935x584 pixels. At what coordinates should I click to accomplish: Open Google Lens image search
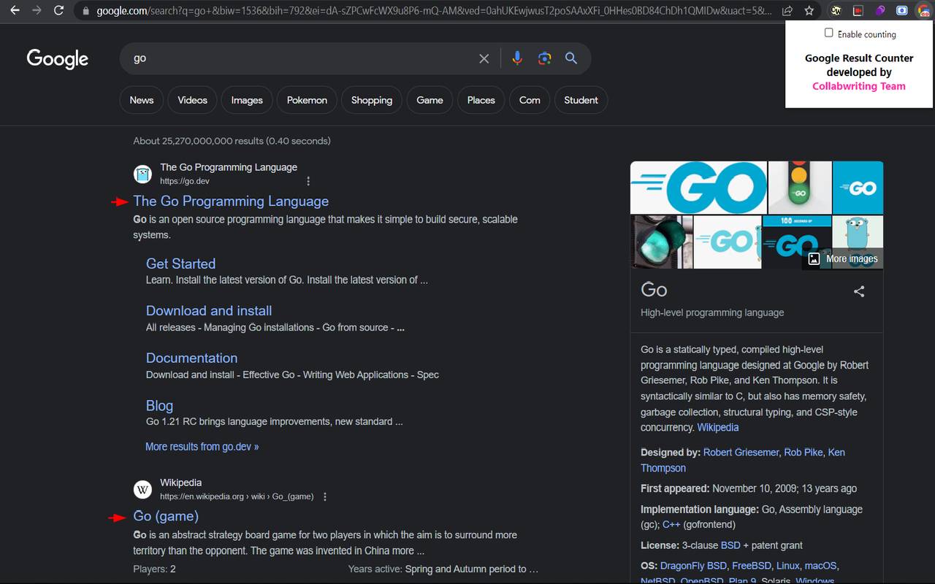click(544, 58)
